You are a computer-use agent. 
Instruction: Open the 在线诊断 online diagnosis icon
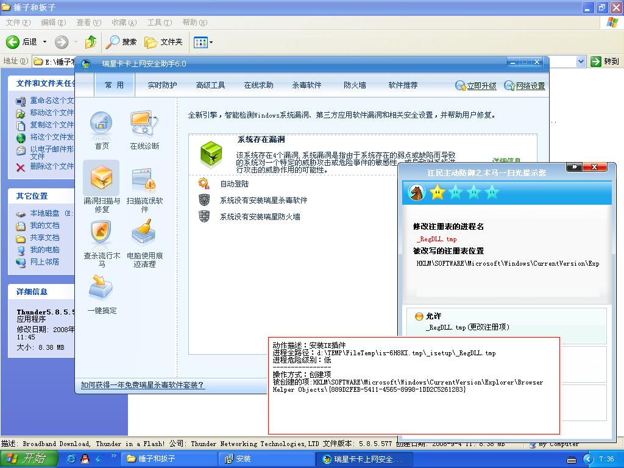click(144, 124)
